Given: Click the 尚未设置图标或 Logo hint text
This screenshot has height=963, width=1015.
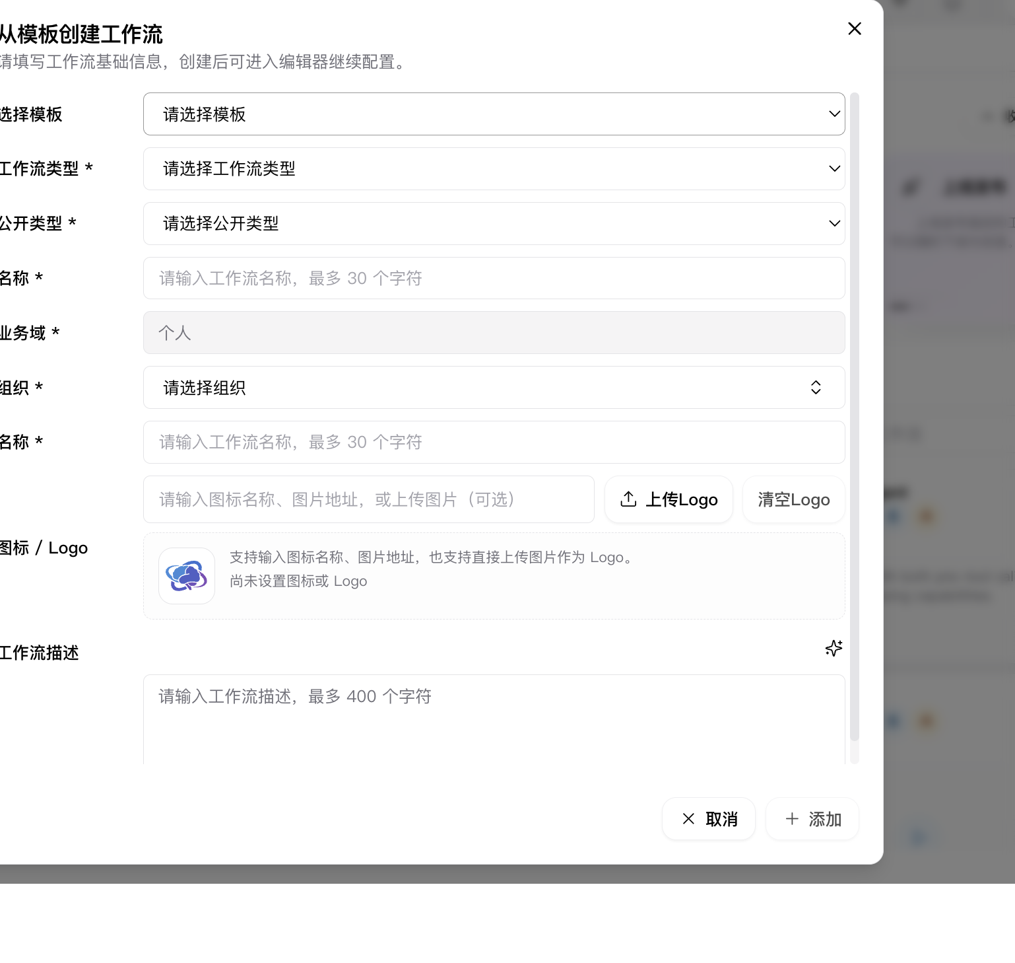Looking at the screenshot, I should tap(298, 581).
